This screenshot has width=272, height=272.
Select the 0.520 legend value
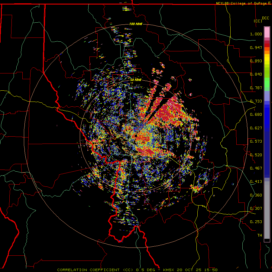[x=256, y=155]
